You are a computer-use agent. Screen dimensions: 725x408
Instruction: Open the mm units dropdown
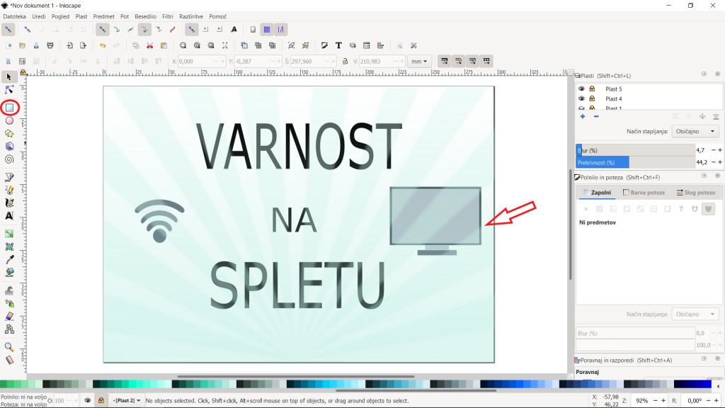(419, 61)
